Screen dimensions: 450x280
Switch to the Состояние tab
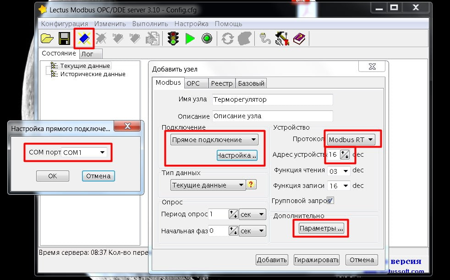(59, 53)
